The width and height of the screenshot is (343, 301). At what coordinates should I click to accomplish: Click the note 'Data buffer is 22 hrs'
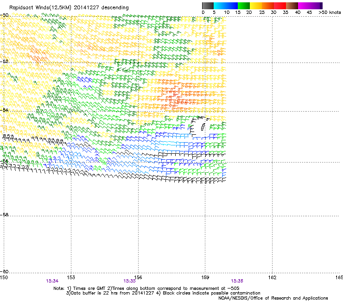(94, 293)
